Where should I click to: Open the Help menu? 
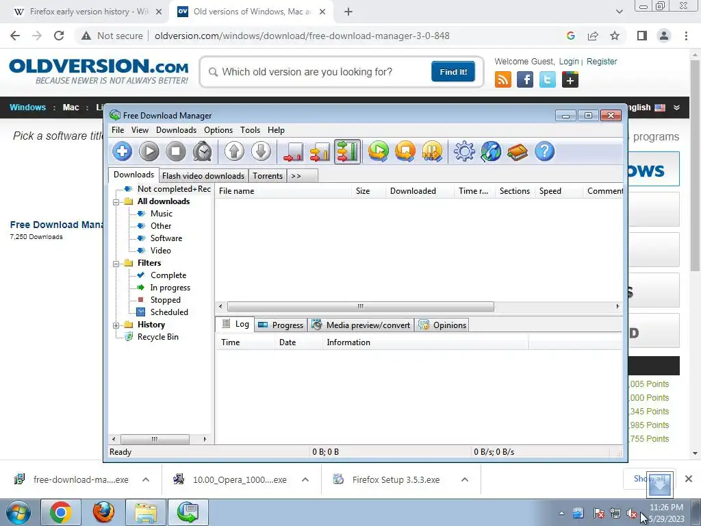(276, 130)
